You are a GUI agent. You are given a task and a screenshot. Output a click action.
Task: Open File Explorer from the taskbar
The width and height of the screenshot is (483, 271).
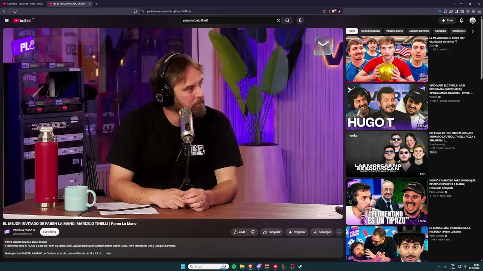tap(242, 266)
